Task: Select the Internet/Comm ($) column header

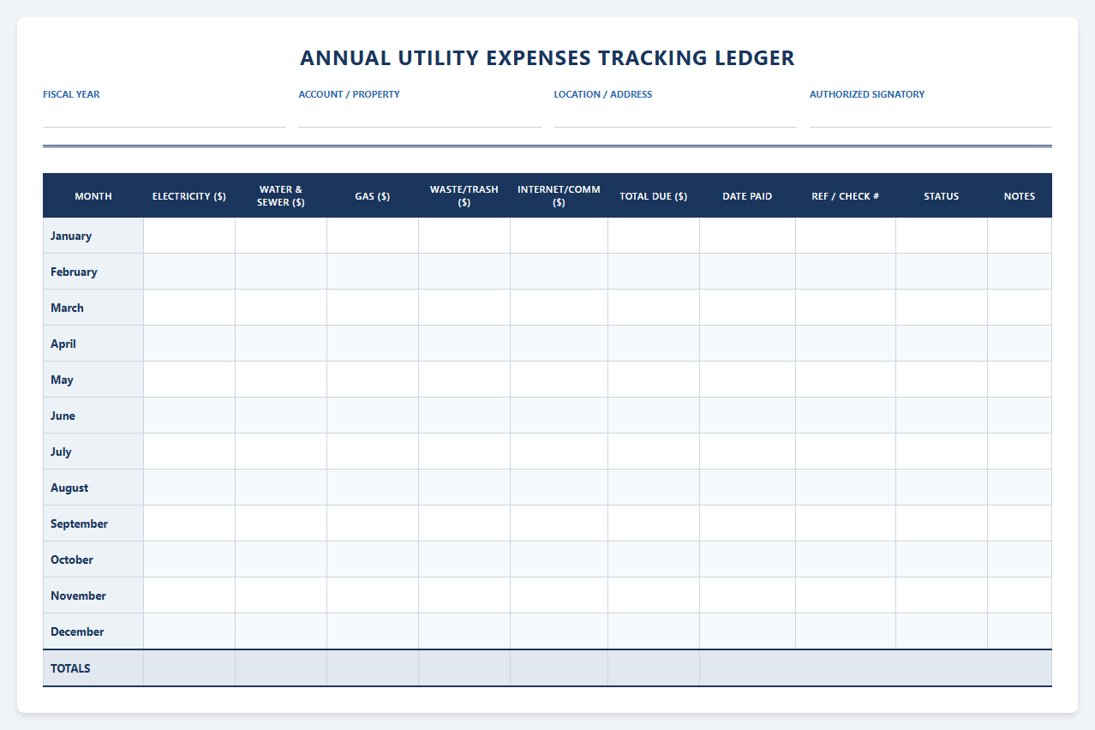Action: pyautogui.click(x=559, y=196)
